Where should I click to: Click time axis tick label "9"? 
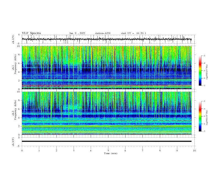pos(177,150)
